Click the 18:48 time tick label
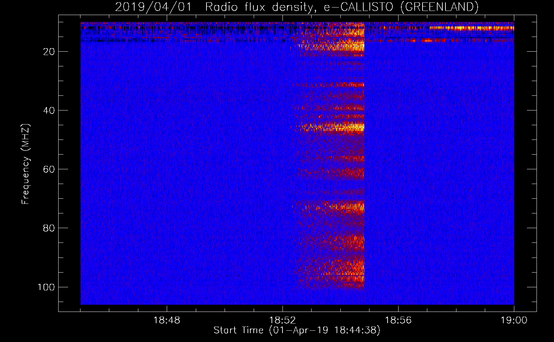Viewport: 554px width, 342px height. [167, 320]
